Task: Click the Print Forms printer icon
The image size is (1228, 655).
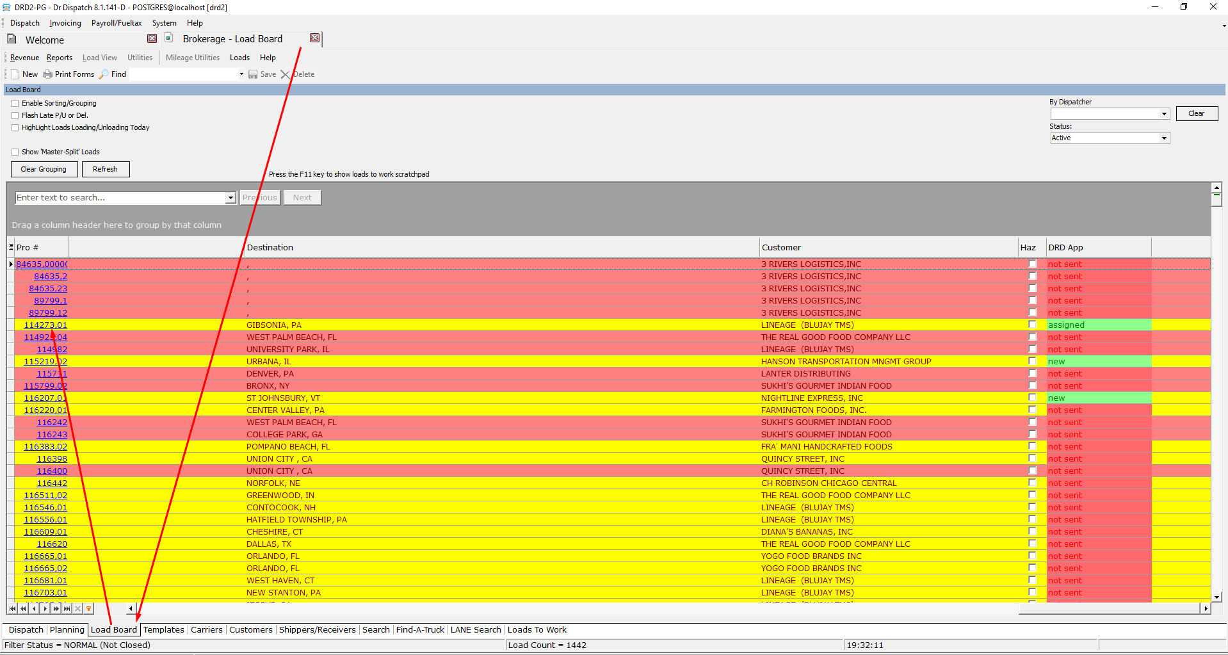Action: coord(47,74)
